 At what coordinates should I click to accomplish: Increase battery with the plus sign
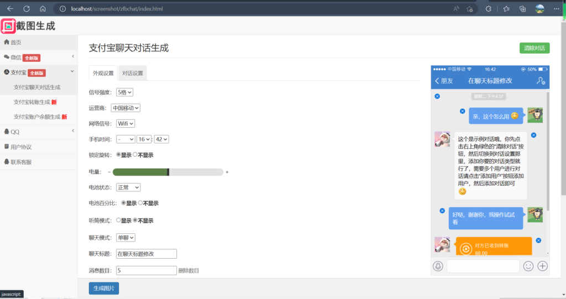pyautogui.click(x=227, y=172)
